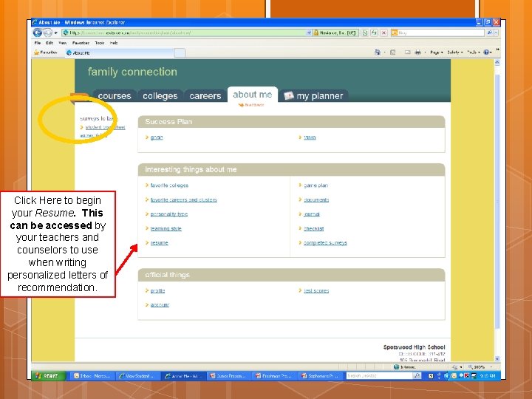
Task: Open the Safety dropdown in command bar
Action: 455,52
